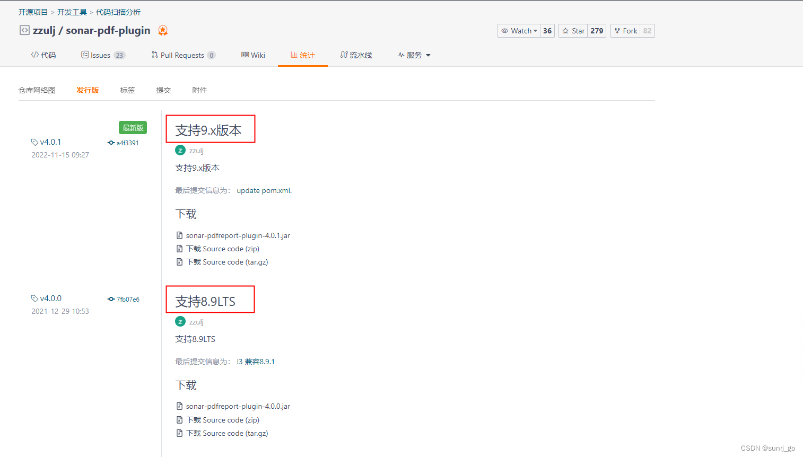Download v4.0.1 Source code (zip)
Image resolution: width=803 pixels, height=457 pixels.
pyautogui.click(x=223, y=249)
